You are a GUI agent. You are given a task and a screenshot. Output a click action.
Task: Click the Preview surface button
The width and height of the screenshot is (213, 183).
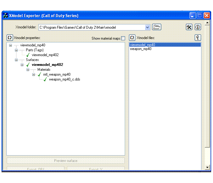tap(66, 161)
